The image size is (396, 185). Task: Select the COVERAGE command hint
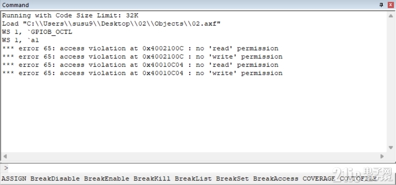319,178
